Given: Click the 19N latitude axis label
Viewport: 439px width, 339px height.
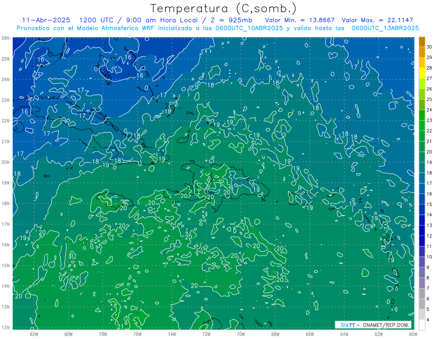Looking at the screenshot, I should point(5,183).
